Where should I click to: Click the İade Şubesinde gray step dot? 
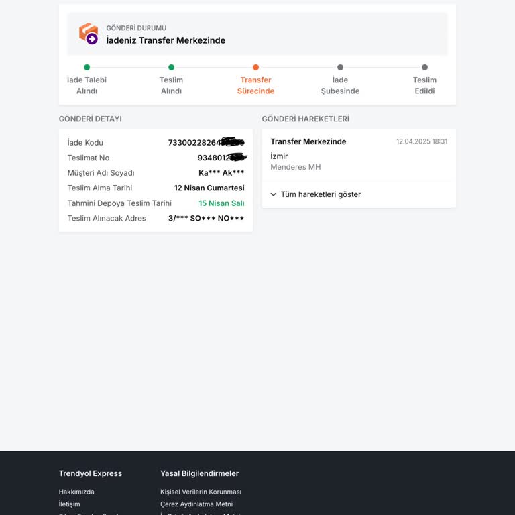pyautogui.click(x=340, y=67)
